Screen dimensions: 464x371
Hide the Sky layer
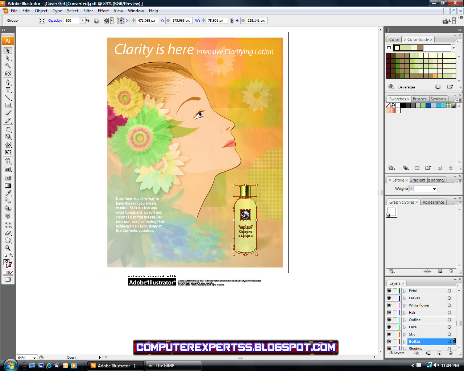point(389,334)
